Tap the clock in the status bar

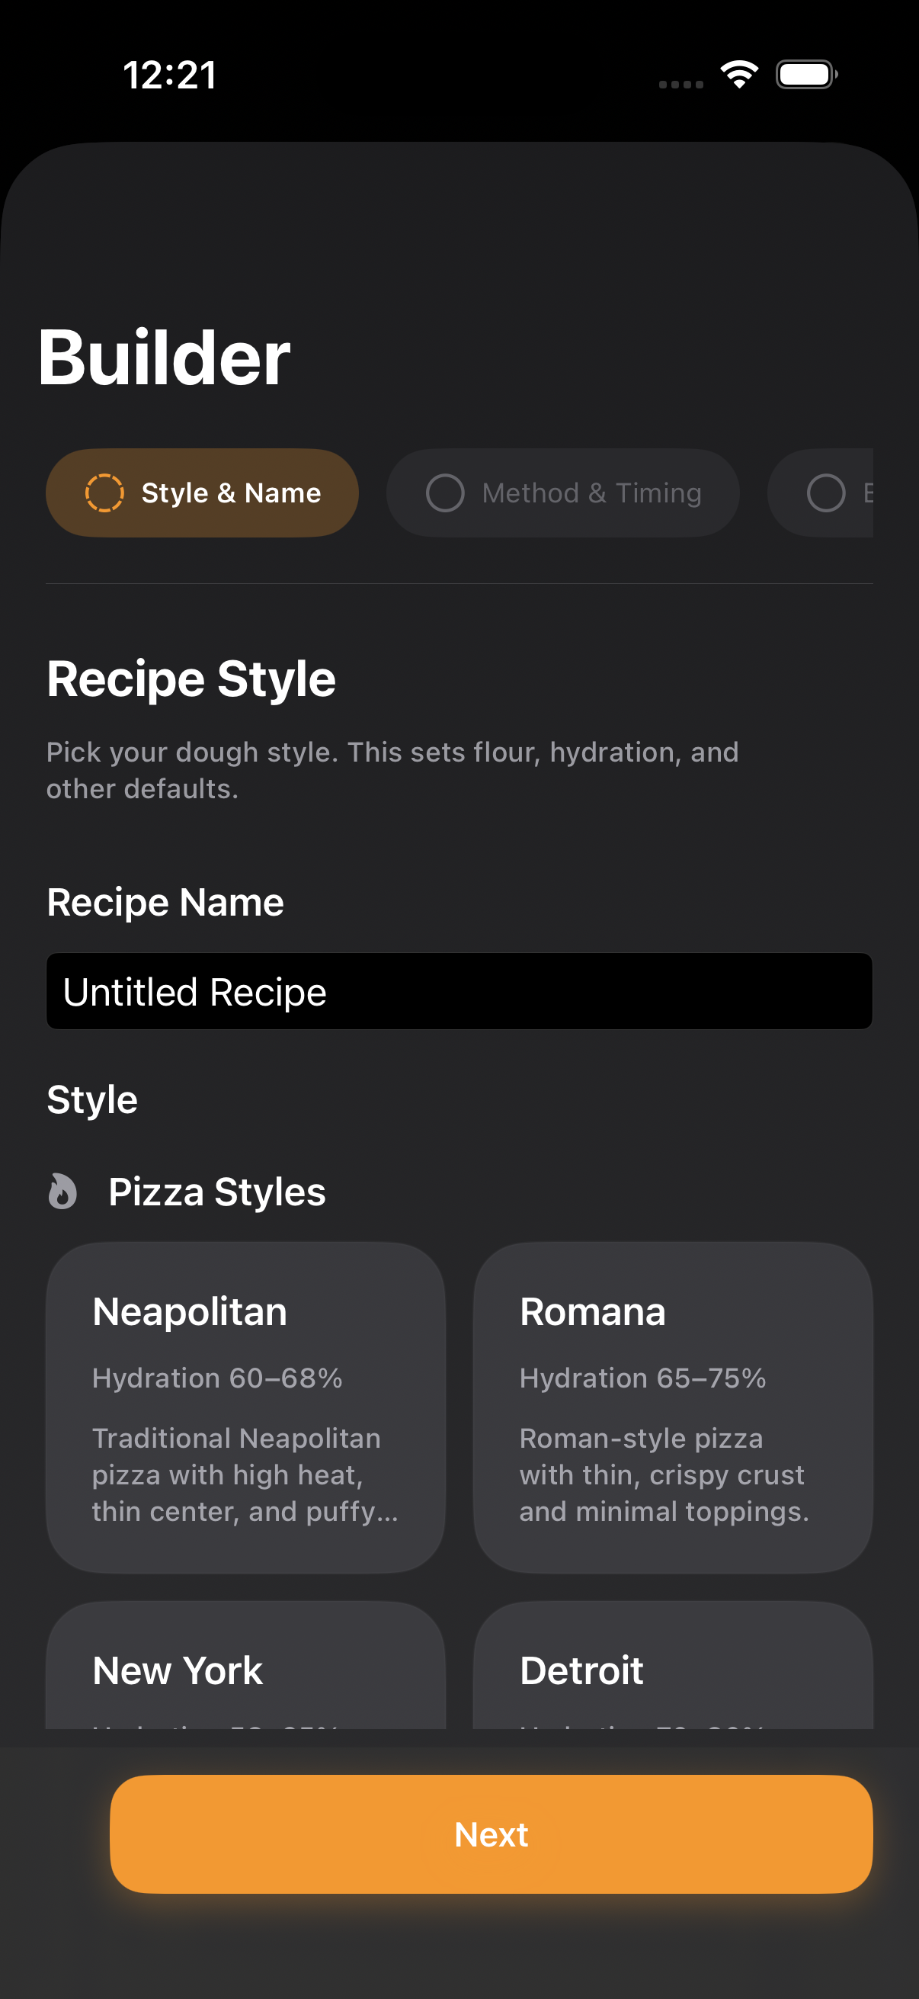tap(169, 74)
